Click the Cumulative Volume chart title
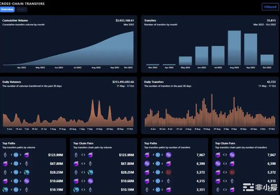Viewport: 280px width, 195px height. coord(14,20)
